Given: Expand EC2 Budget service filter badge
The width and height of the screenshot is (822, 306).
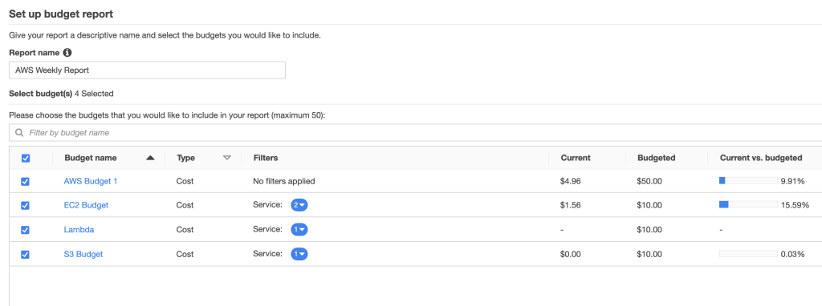Looking at the screenshot, I should coord(299,206).
